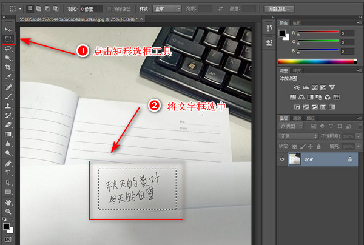Add an Invert adjustment
Screen dimensions: 364x245
pos(297,107)
